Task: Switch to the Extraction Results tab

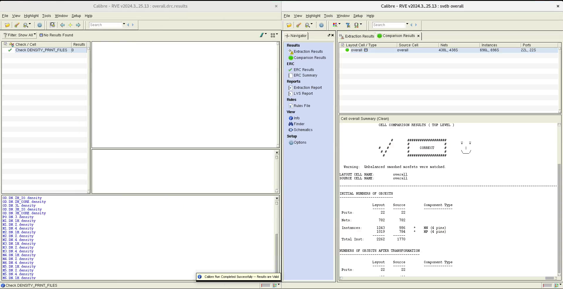Action: pyautogui.click(x=357, y=36)
